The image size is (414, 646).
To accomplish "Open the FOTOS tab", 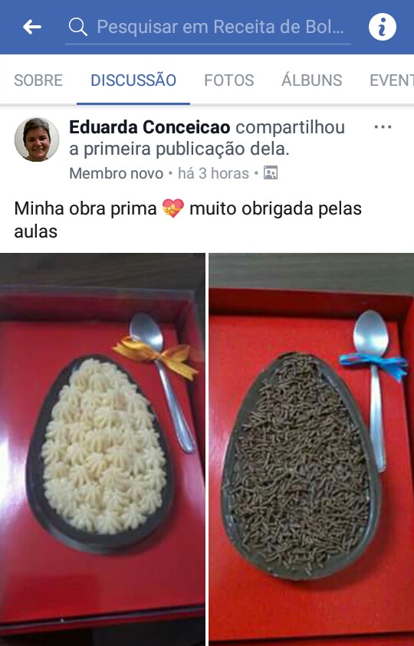I will [x=229, y=80].
